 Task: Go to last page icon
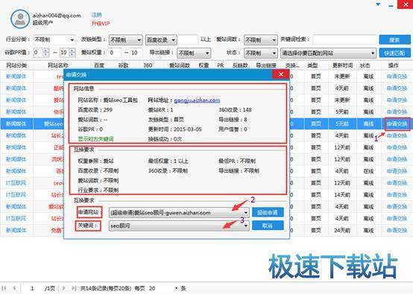pyautogui.click(x=74, y=288)
